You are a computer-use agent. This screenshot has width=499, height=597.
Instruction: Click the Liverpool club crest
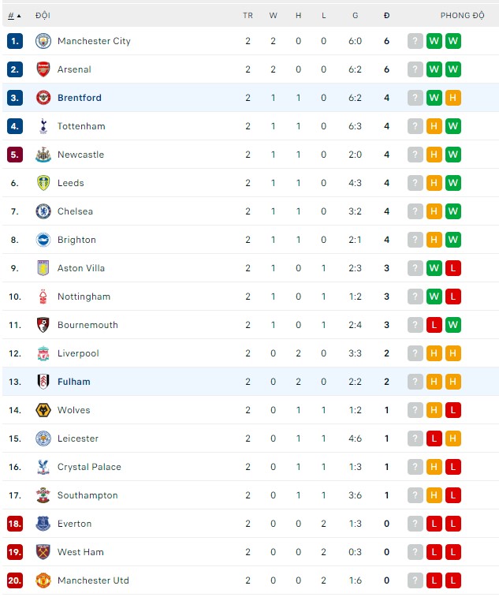pos(43,353)
